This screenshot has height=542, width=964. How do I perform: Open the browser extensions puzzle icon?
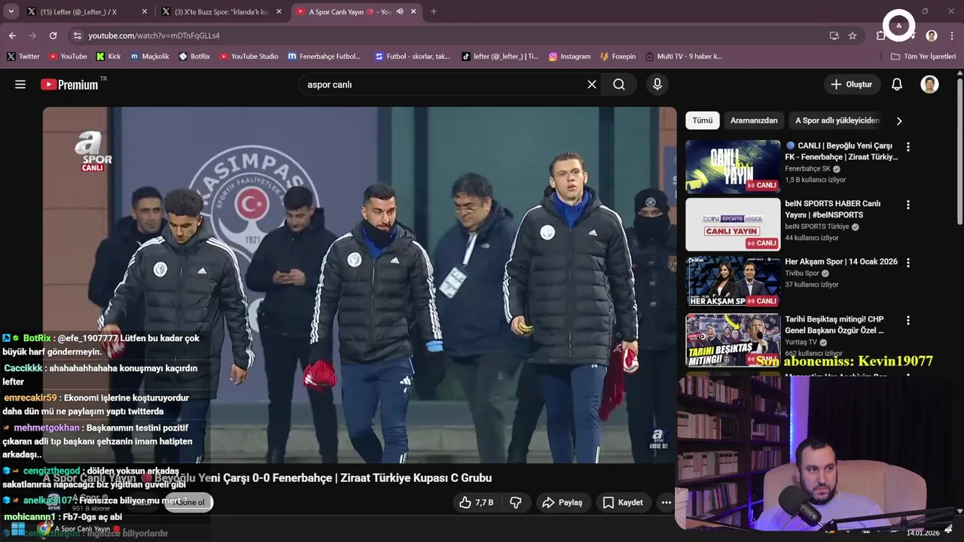[880, 35]
